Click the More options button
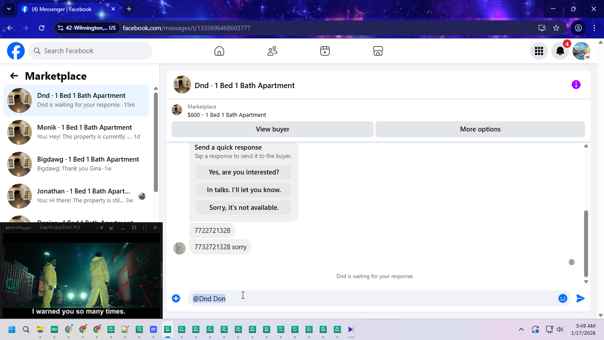 tap(480, 129)
